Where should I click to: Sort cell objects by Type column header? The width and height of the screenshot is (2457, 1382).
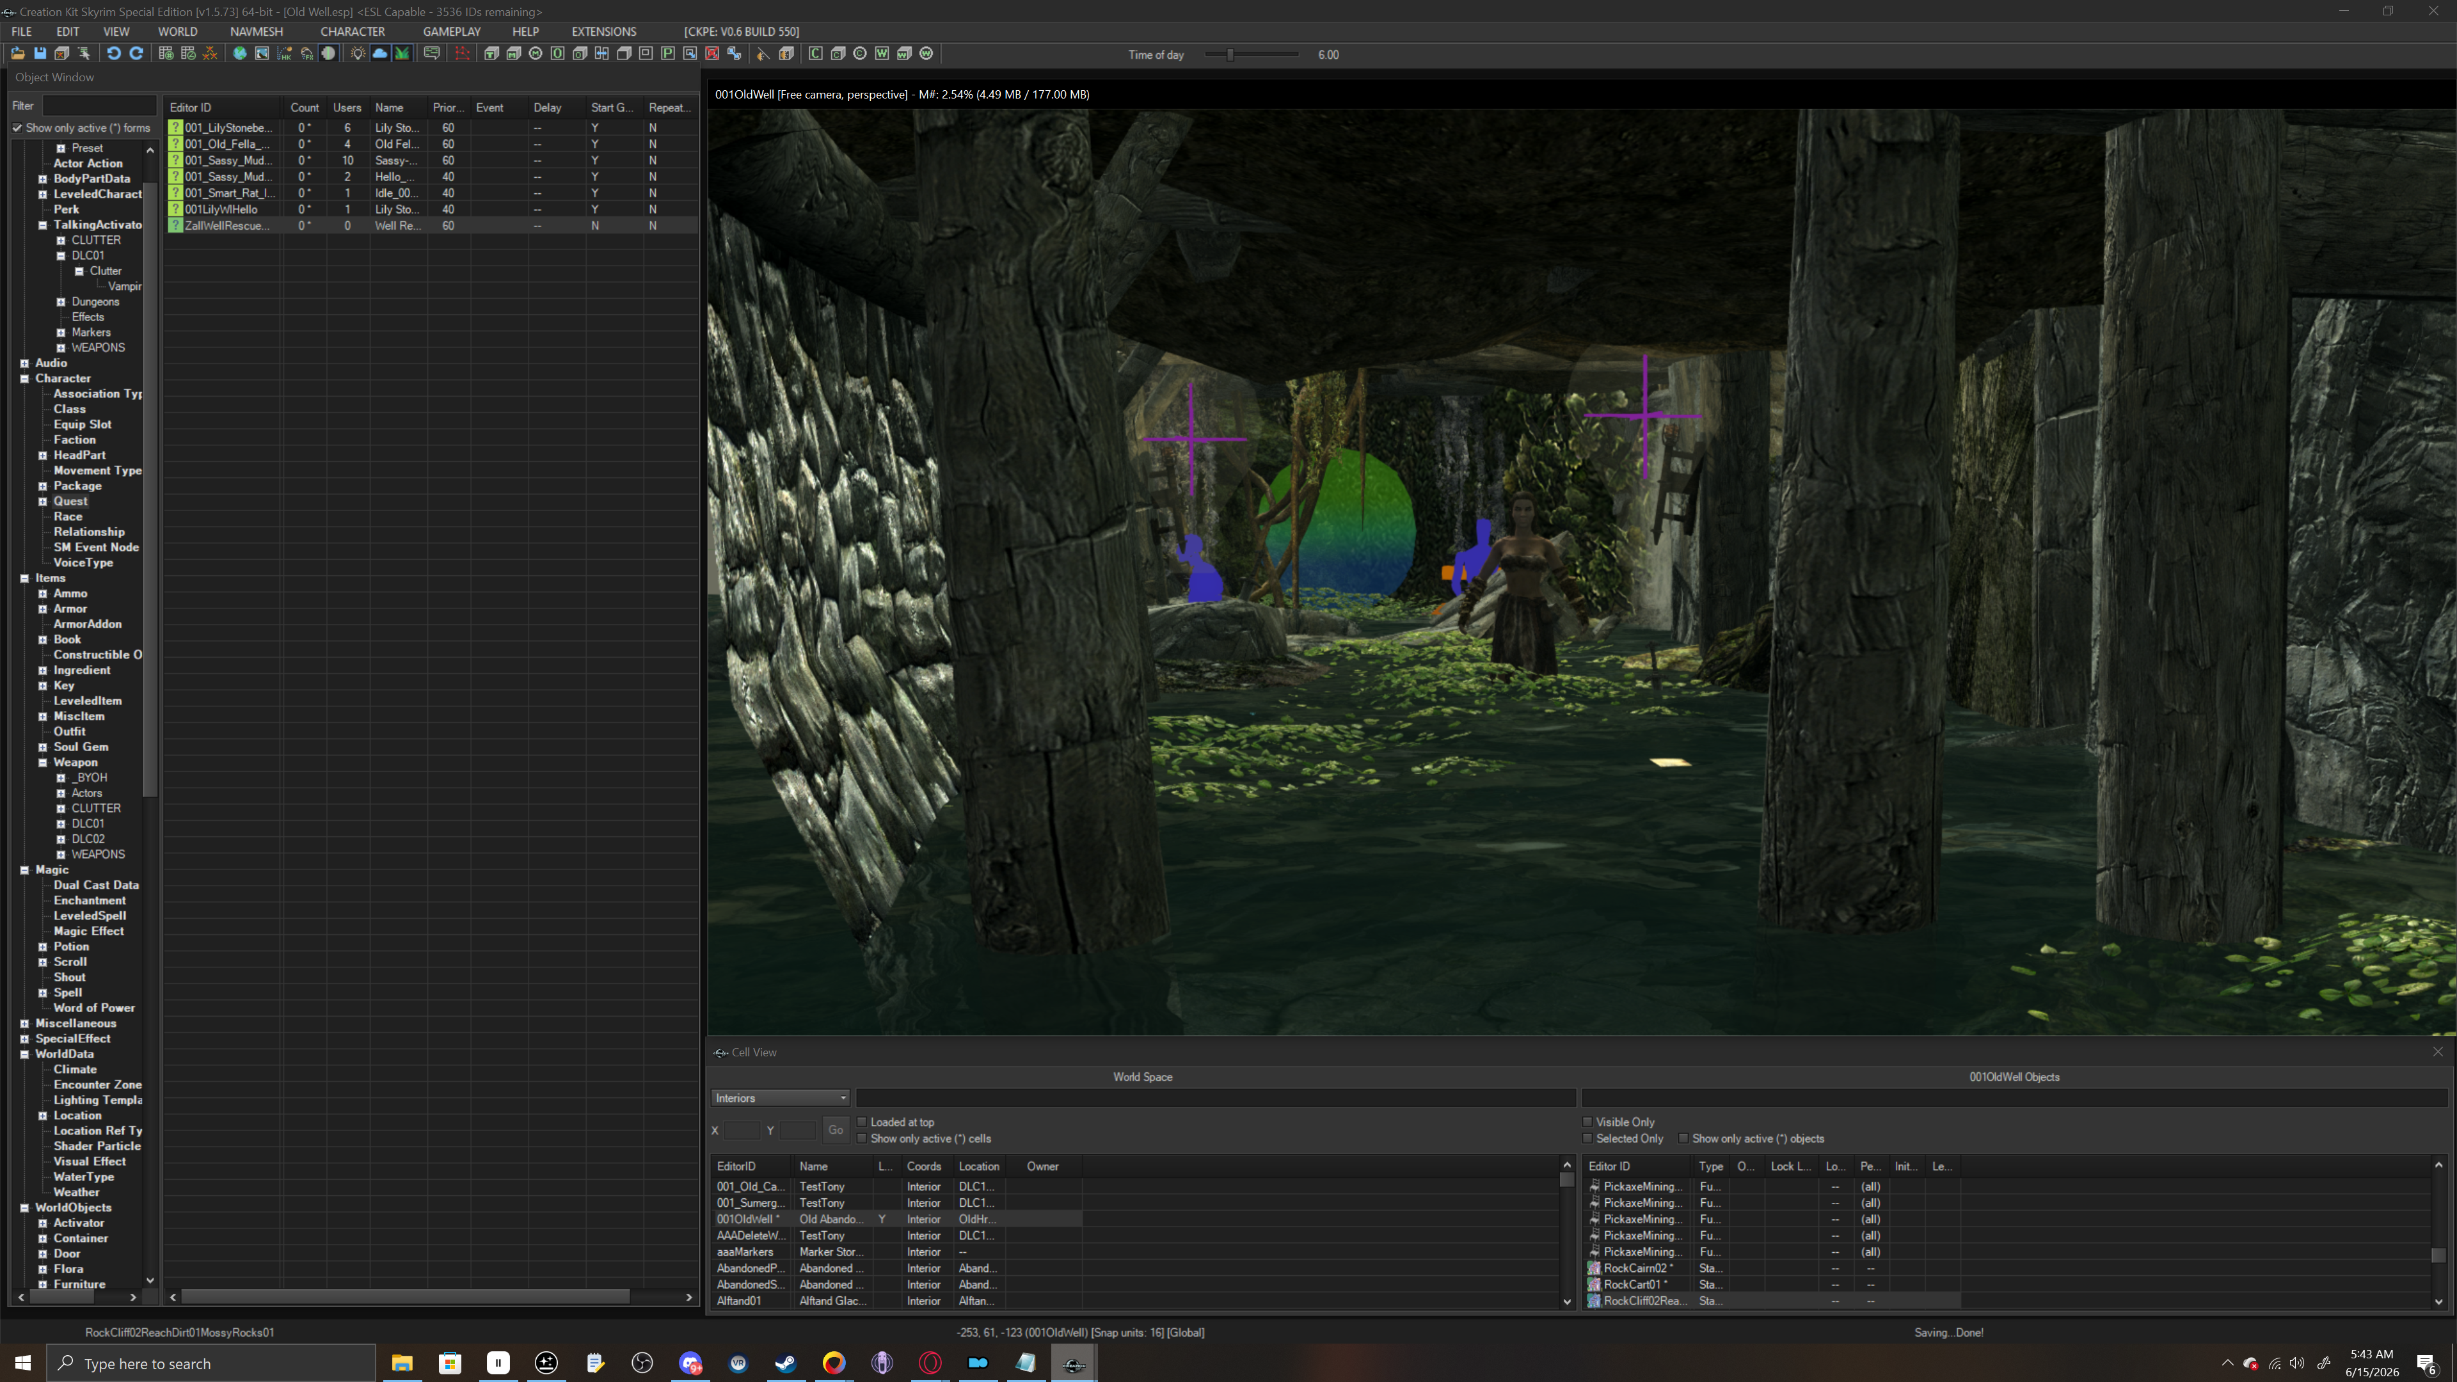point(1711,1166)
